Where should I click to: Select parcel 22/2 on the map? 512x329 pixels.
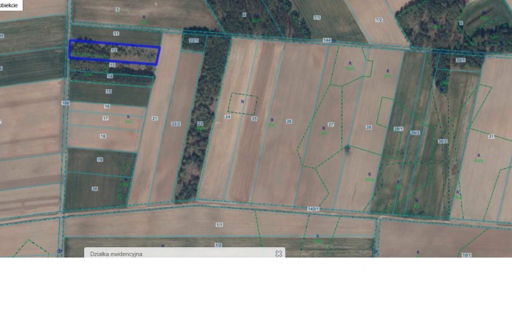pyautogui.click(x=176, y=124)
